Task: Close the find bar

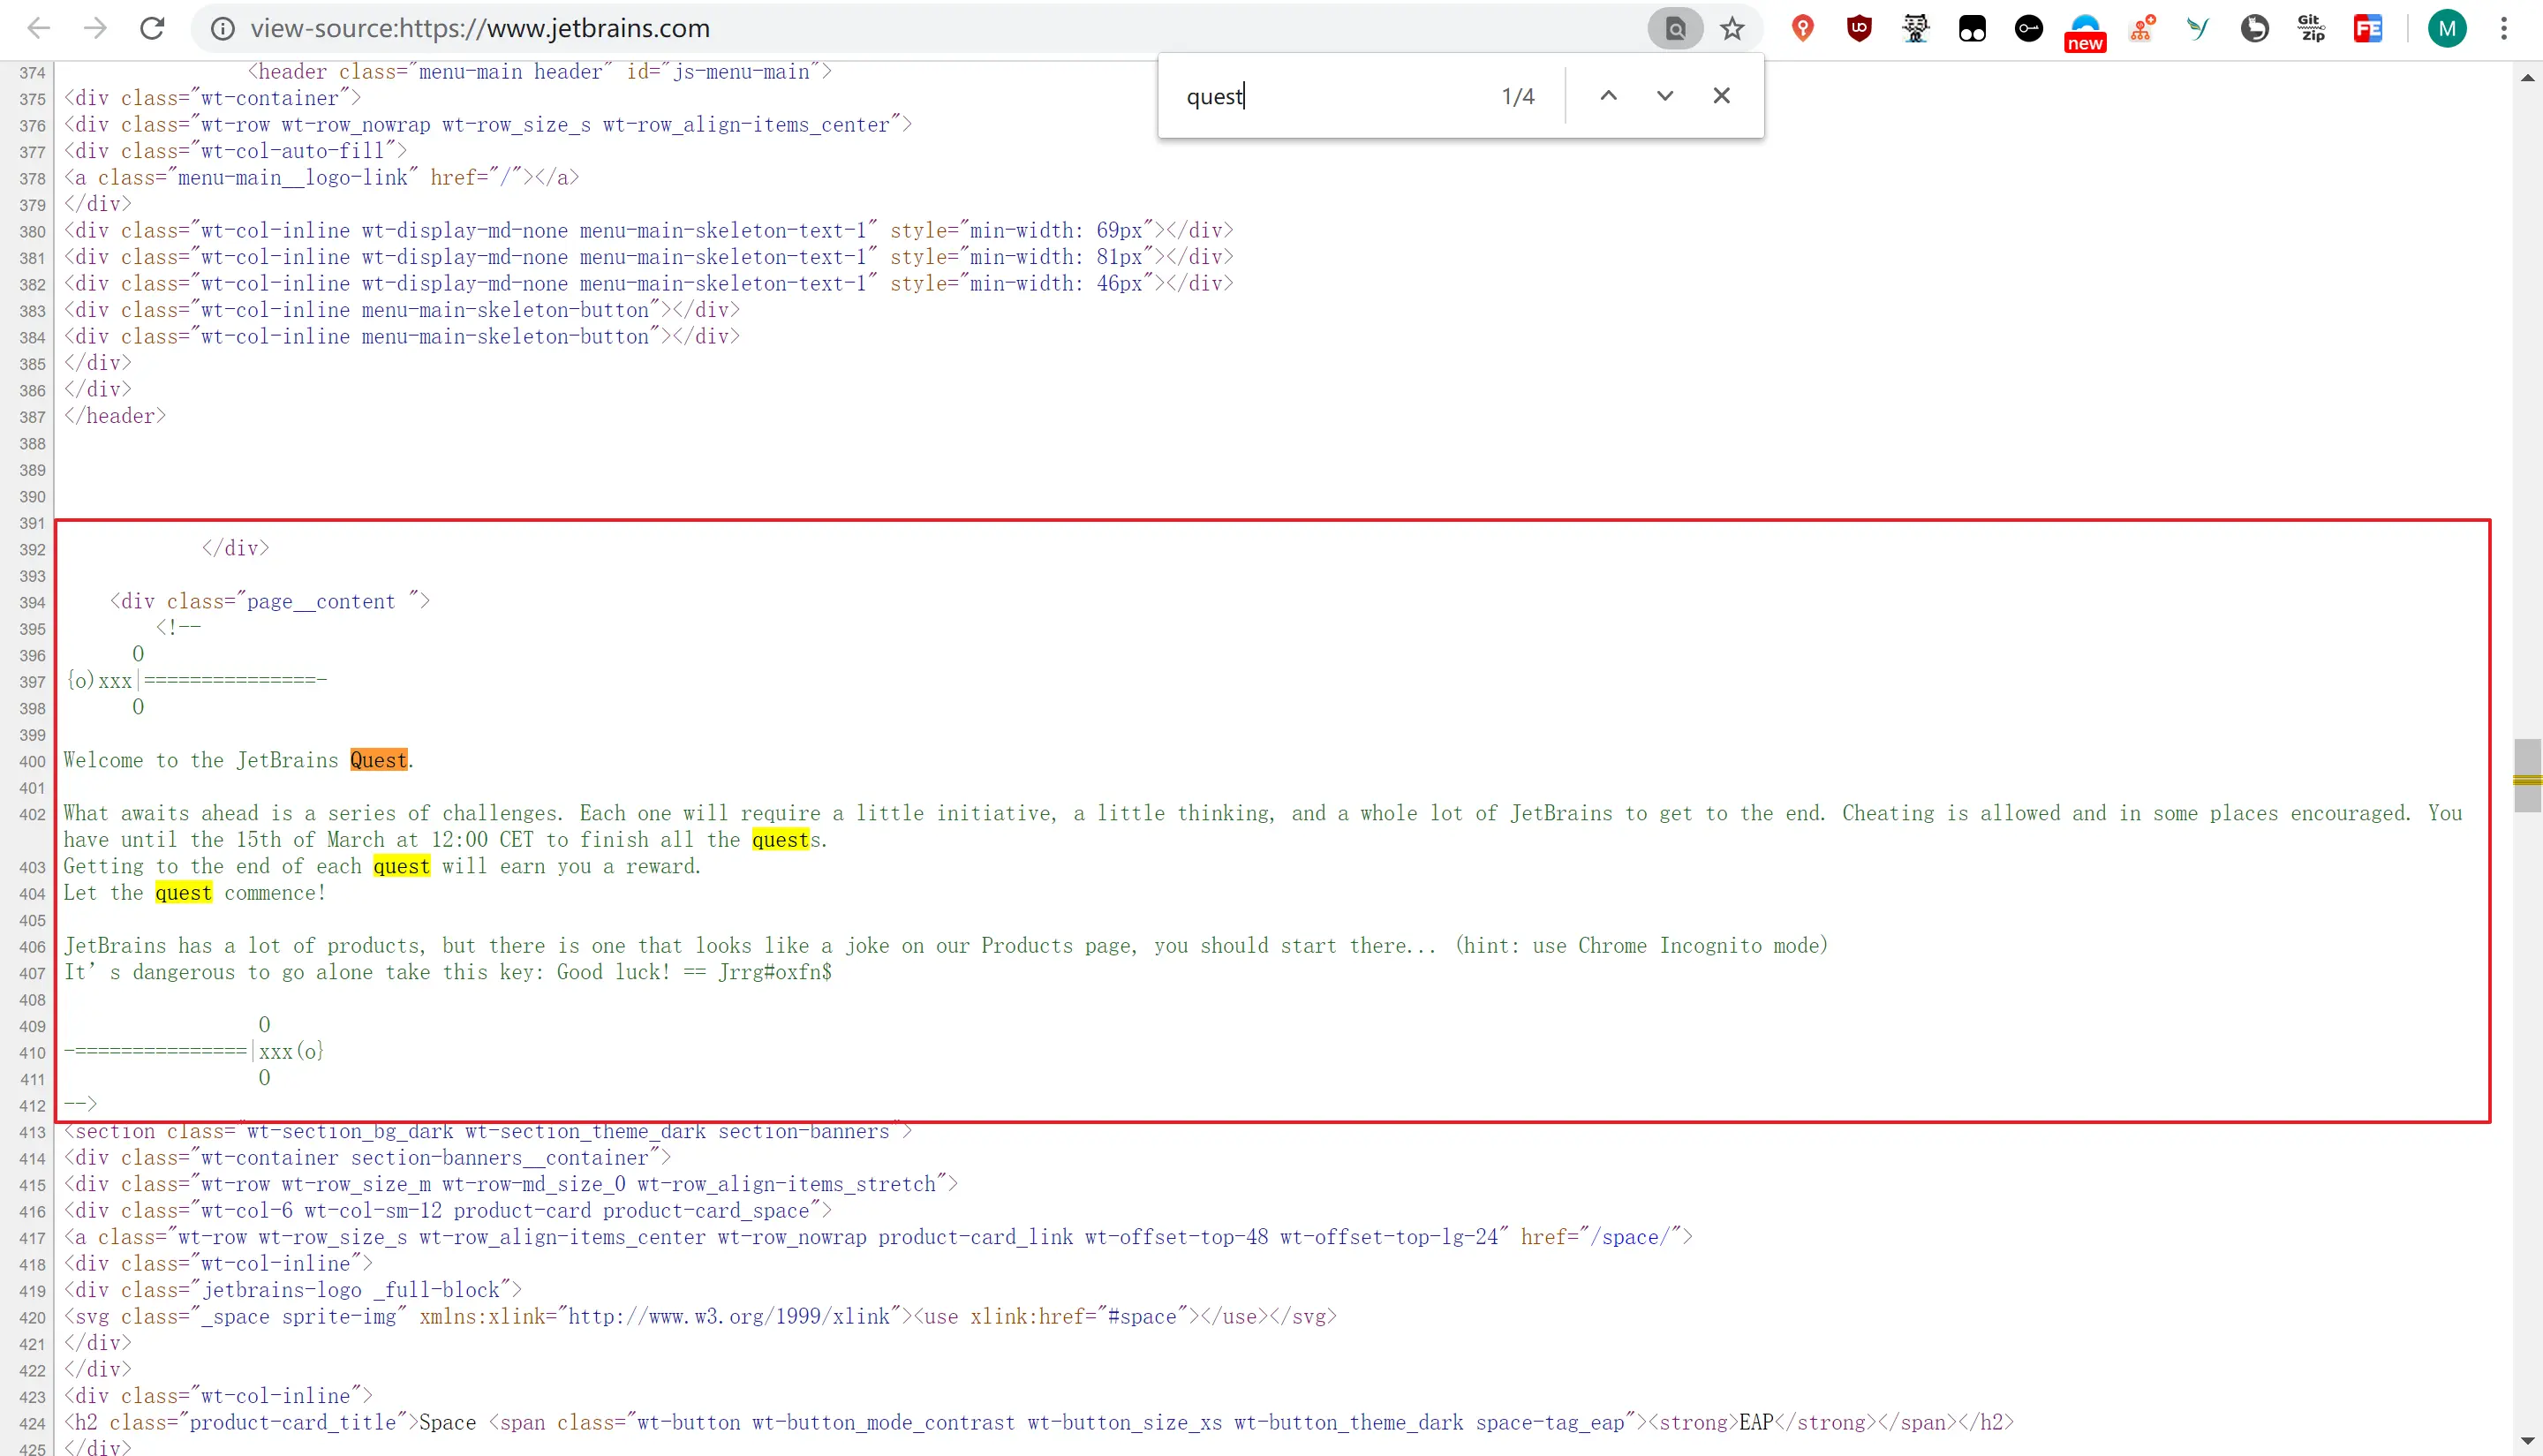Action: click(1721, 96)
